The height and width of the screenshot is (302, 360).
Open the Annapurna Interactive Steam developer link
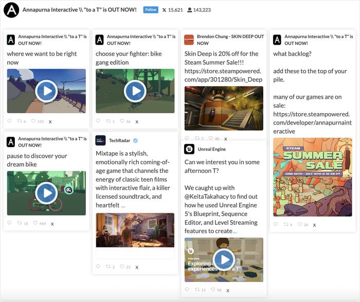(312, 122)
